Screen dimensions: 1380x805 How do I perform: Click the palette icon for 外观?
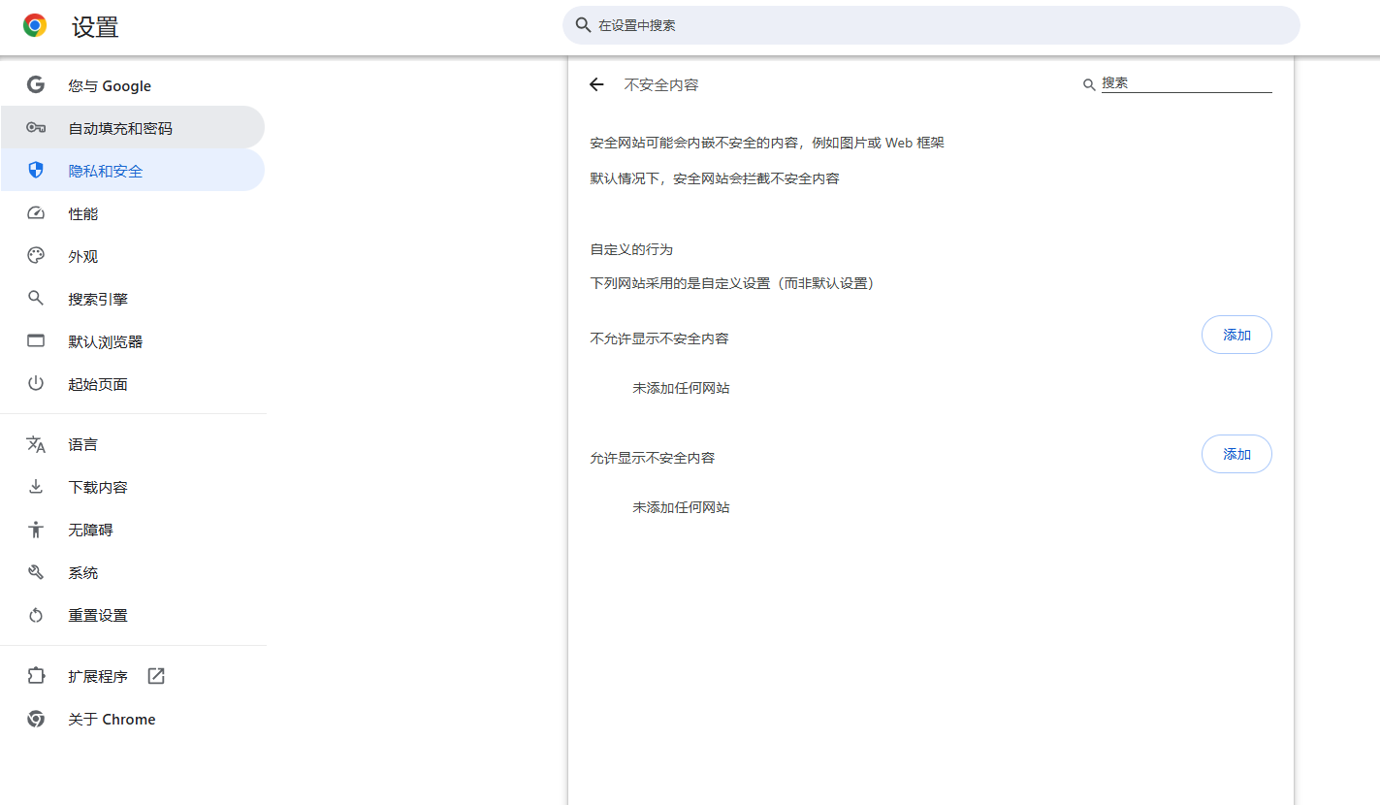click(36, 256)
